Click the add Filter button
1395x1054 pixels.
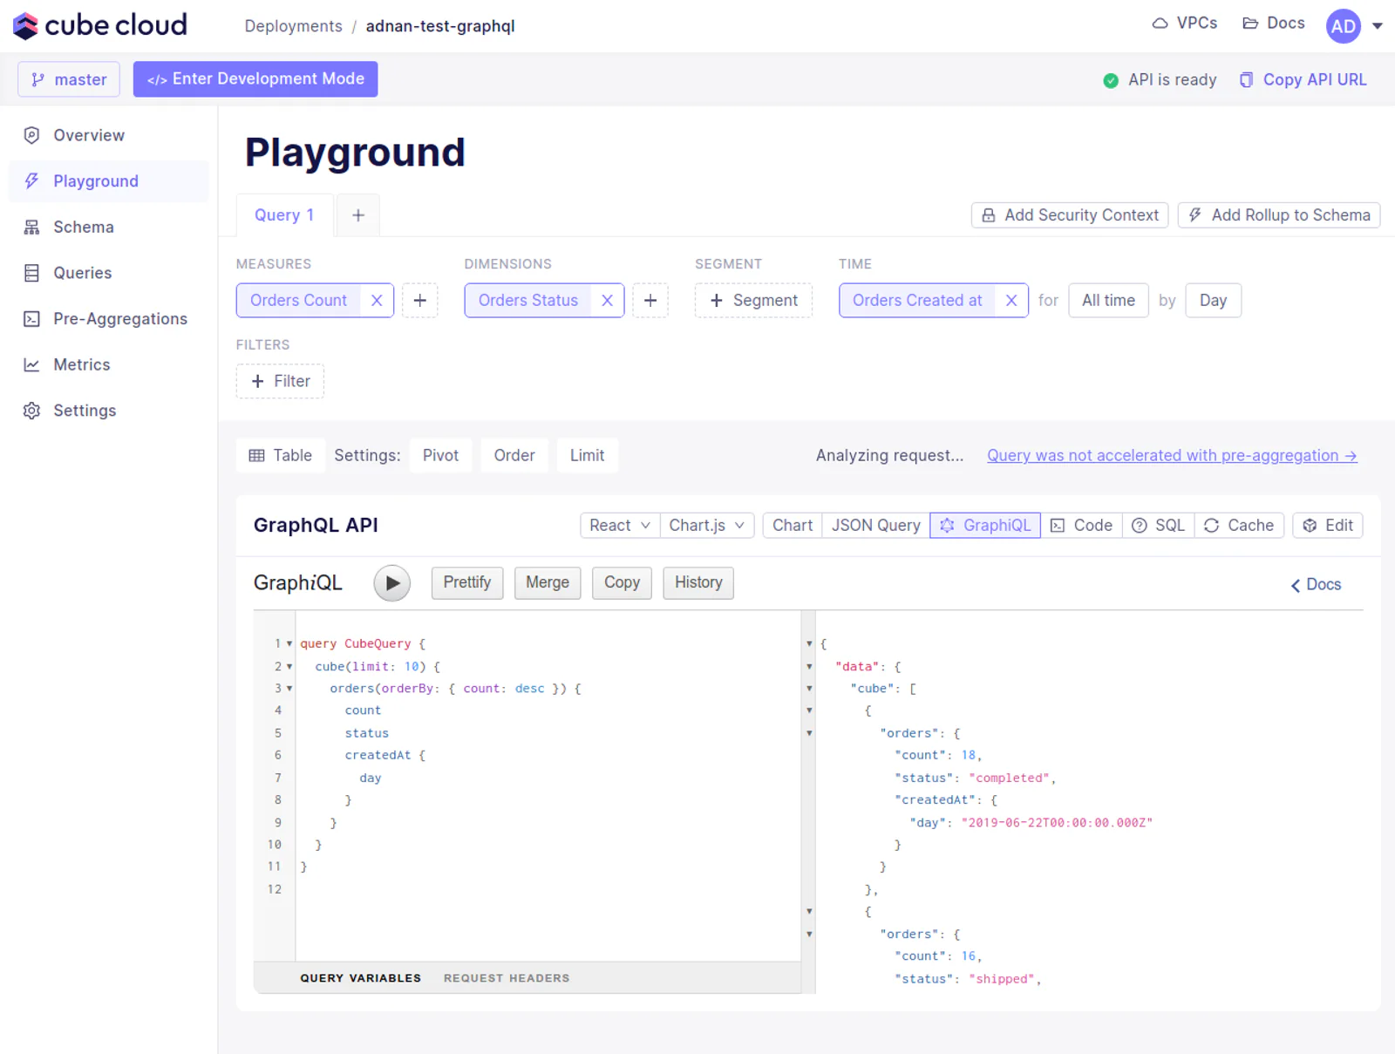pyautogui.click(x=280, y=382)
